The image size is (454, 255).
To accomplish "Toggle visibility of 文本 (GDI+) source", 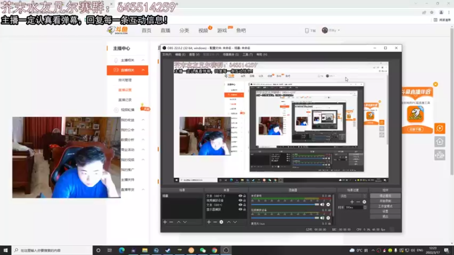I will point(240,205).
